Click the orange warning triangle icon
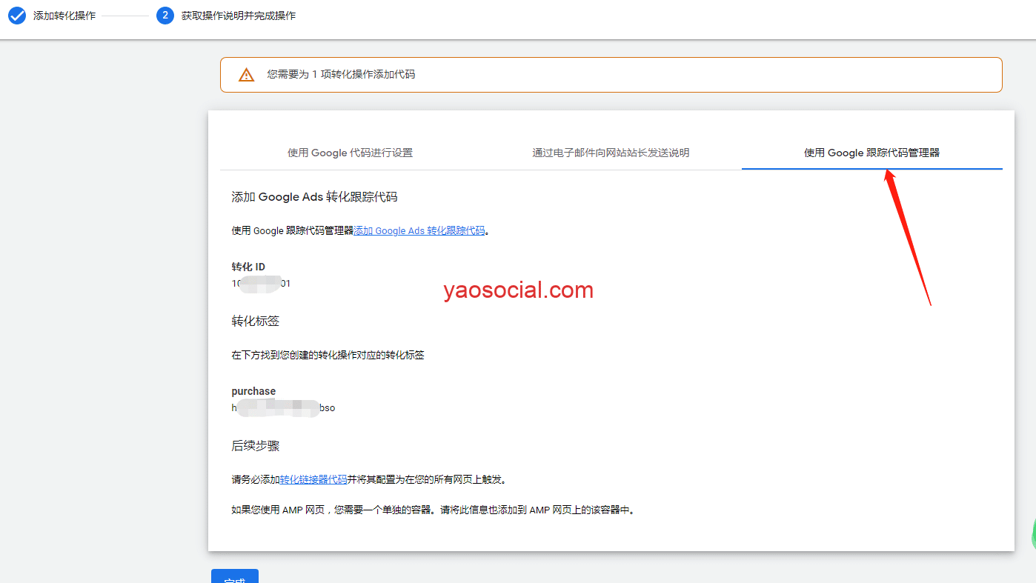The width and height of the screenshot is (1036, 583). [246, 75]
